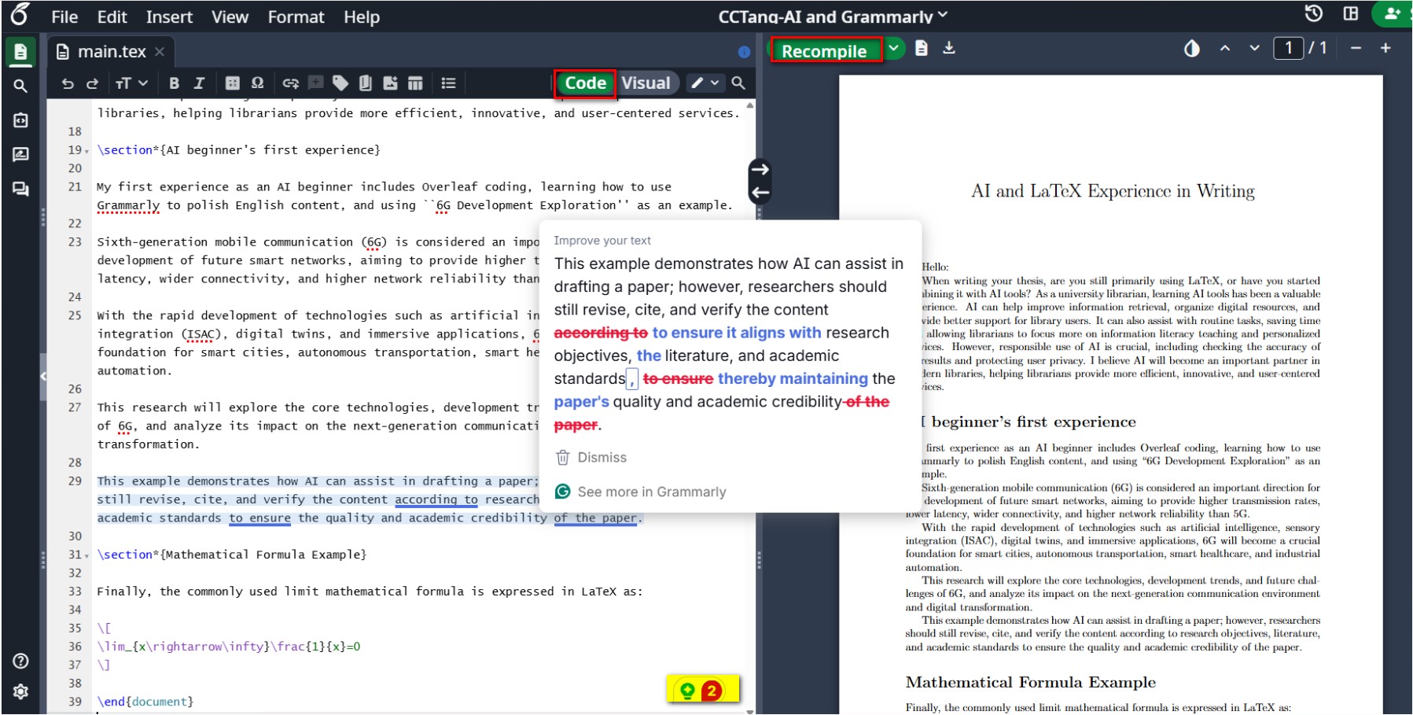Image resolution: width=1413 pixels, height=715 pixels.
Task: Open Recompile options dropdown arrow
Action: point(893,49)
